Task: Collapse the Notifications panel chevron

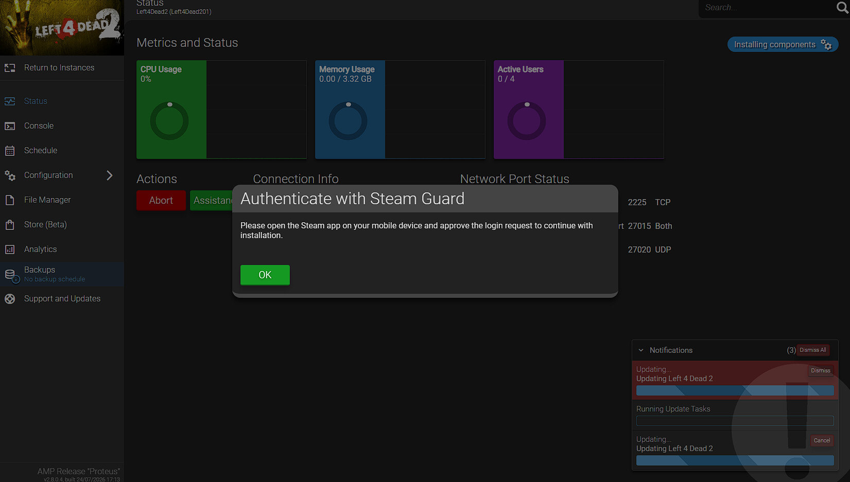Action: 641,350
